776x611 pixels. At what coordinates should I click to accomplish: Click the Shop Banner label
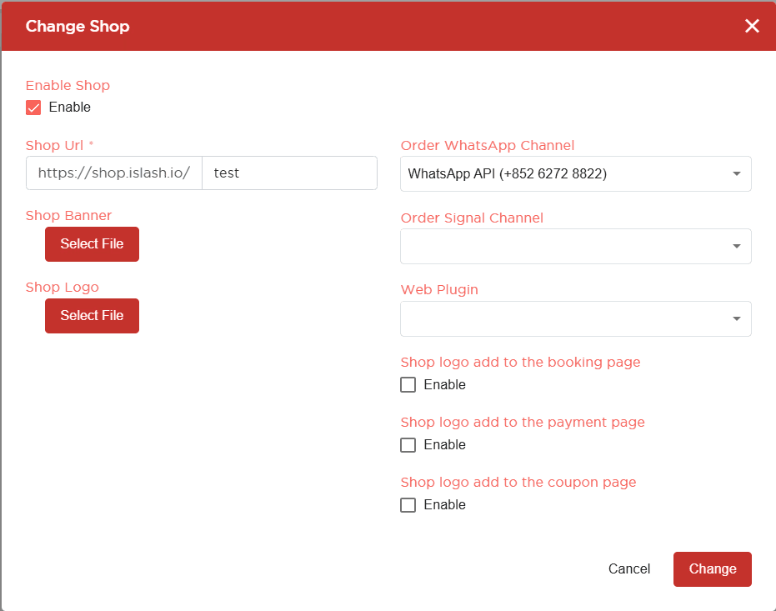click(69, 216)
